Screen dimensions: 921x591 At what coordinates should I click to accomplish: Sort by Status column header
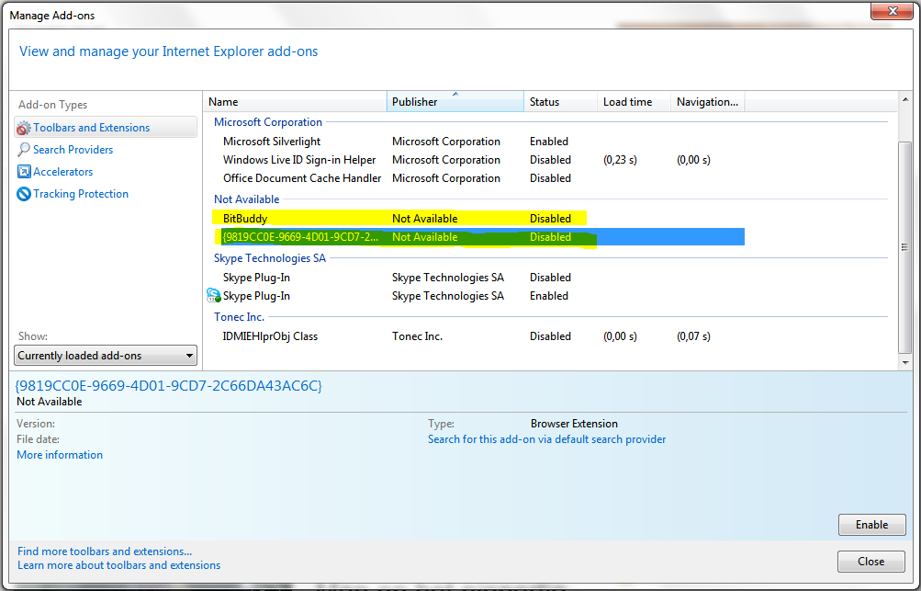[x=561, y=102]
